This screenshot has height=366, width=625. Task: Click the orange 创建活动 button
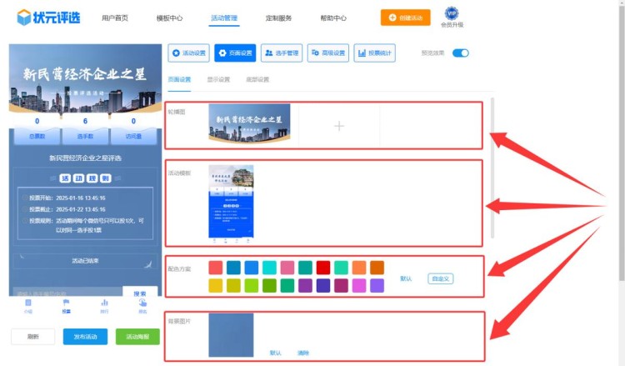point(406,18)
